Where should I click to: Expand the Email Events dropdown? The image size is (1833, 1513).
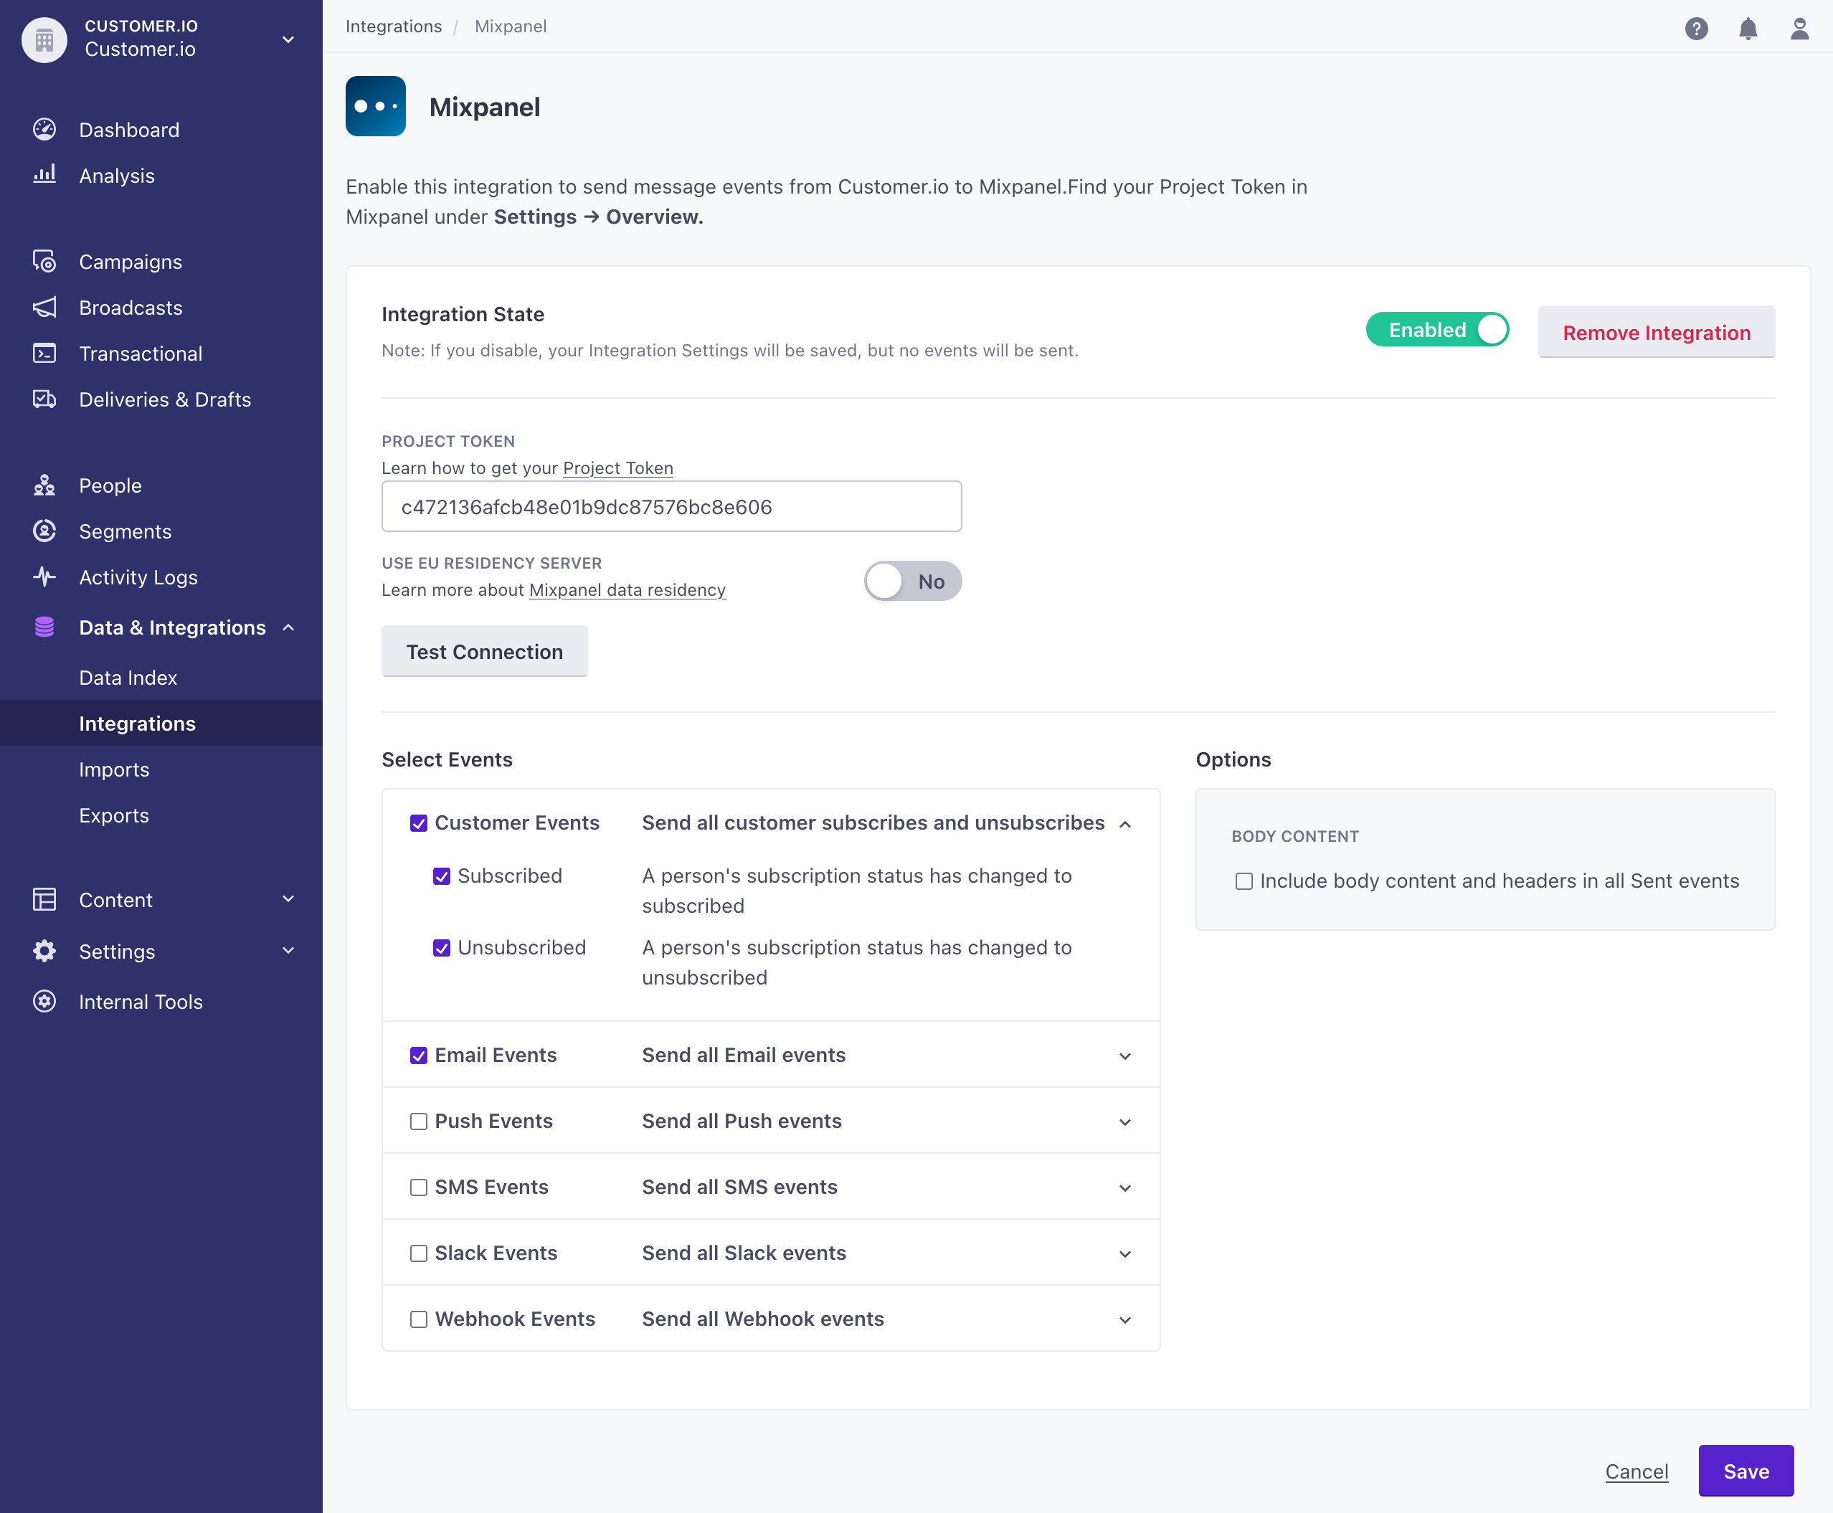pyautogui.click(x=1127, y=1055)
